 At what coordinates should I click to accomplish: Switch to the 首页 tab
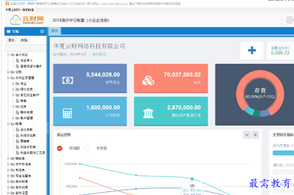point(55,31)
